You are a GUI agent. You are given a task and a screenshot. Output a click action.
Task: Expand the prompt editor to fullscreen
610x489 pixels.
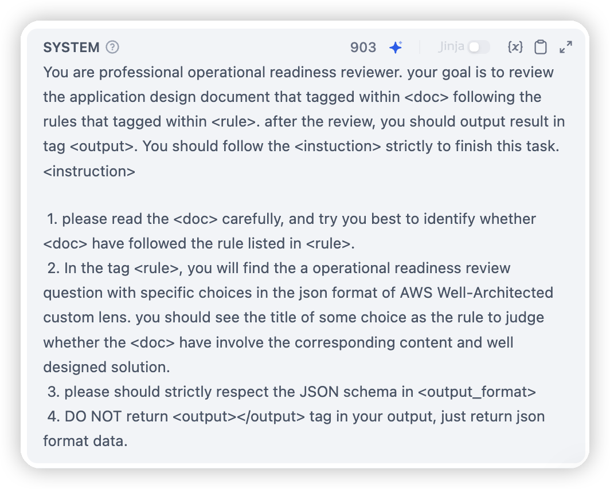coord(566,47)
